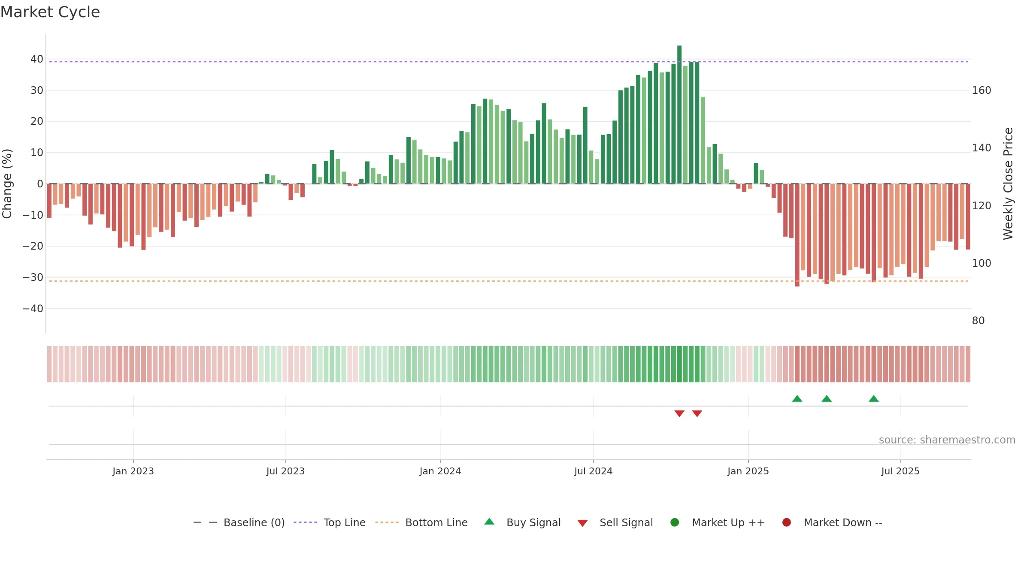The image size is (1030, 579).
Task: Click the 140 right-axis price label
Action: [982, 148]
